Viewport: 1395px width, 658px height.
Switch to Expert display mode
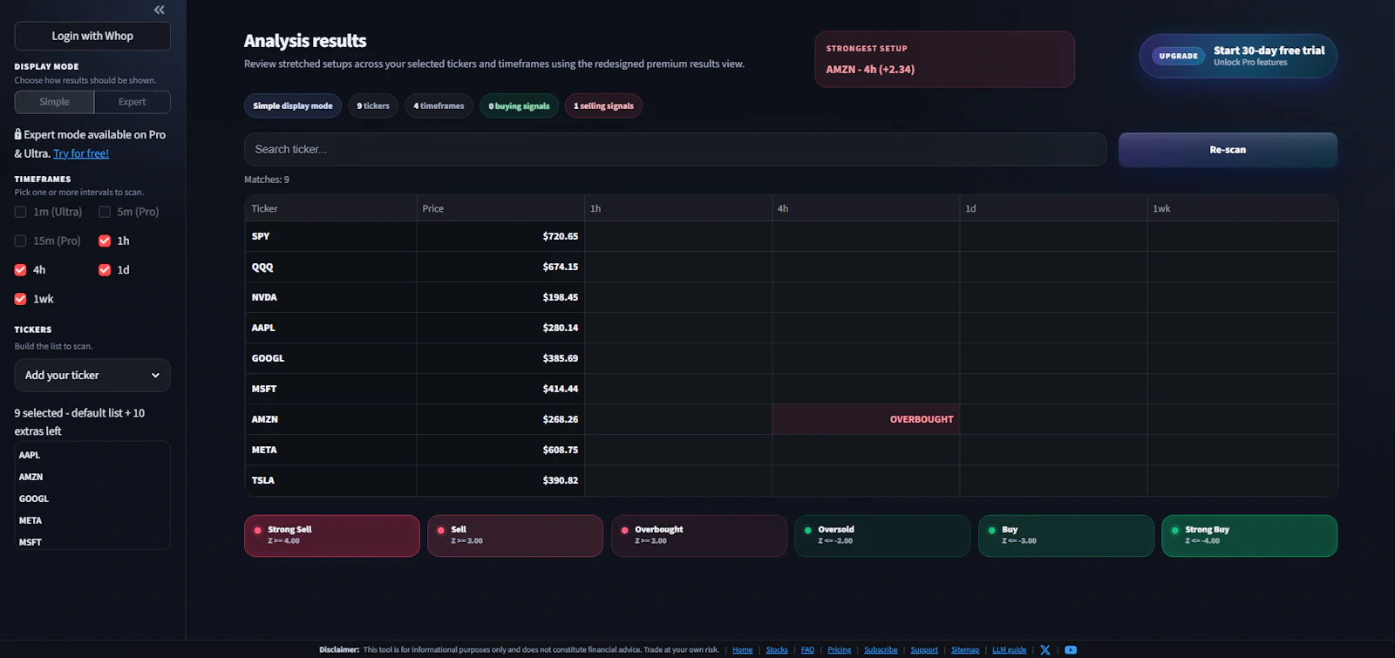132,102
